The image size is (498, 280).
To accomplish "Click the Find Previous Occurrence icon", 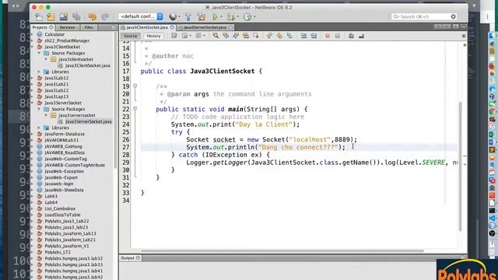I will point(226,36).
